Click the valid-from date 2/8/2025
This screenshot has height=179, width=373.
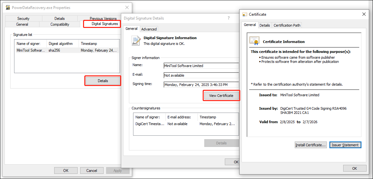point(288,122)
